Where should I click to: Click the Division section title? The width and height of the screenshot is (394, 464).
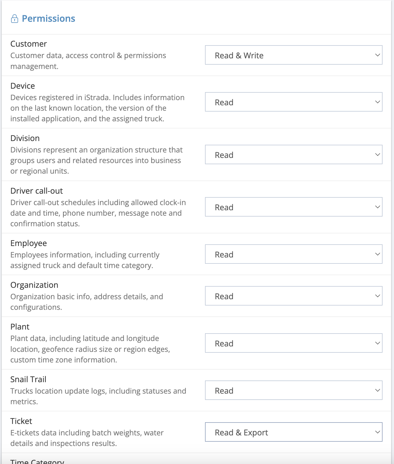25,138
